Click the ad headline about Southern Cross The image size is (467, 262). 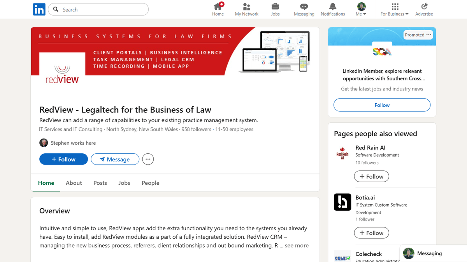point(382,75)
